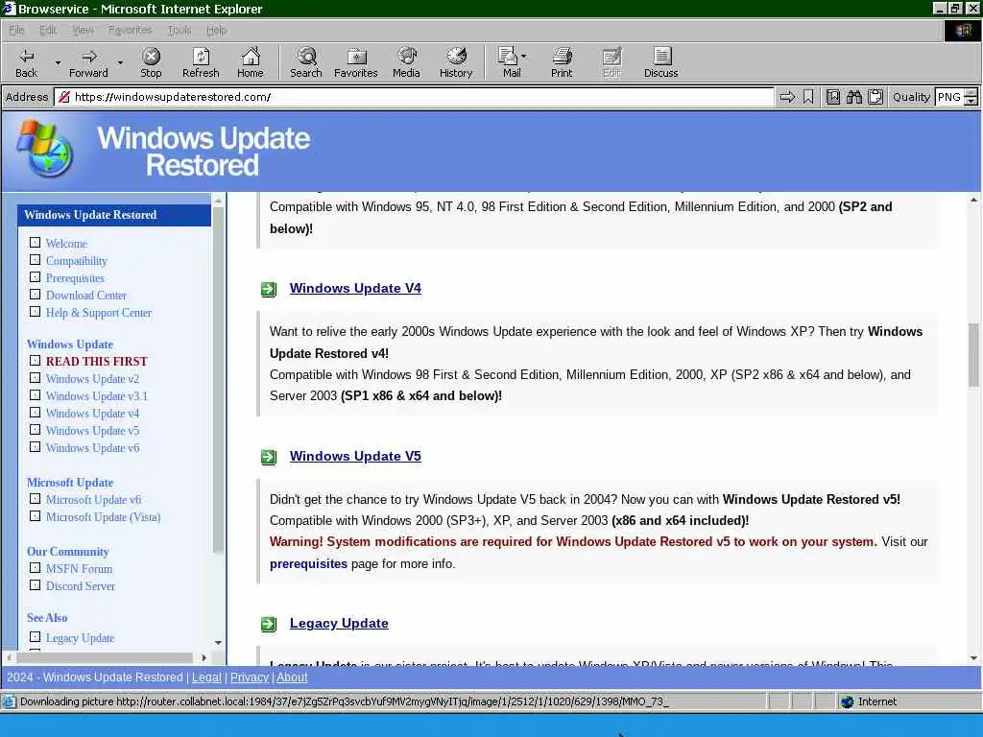Expand the Mail button dropdown arrow
The image size is (983, 737).
523,57
